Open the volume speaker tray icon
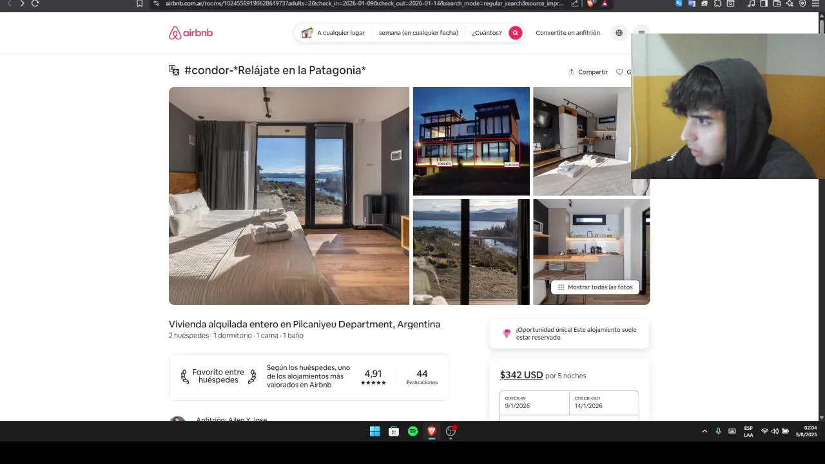Image resolution: width=825 pixels, height=464 pixels. tap(775, 431)
